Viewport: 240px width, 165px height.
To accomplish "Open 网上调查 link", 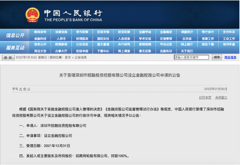I will tap(124, 51).
